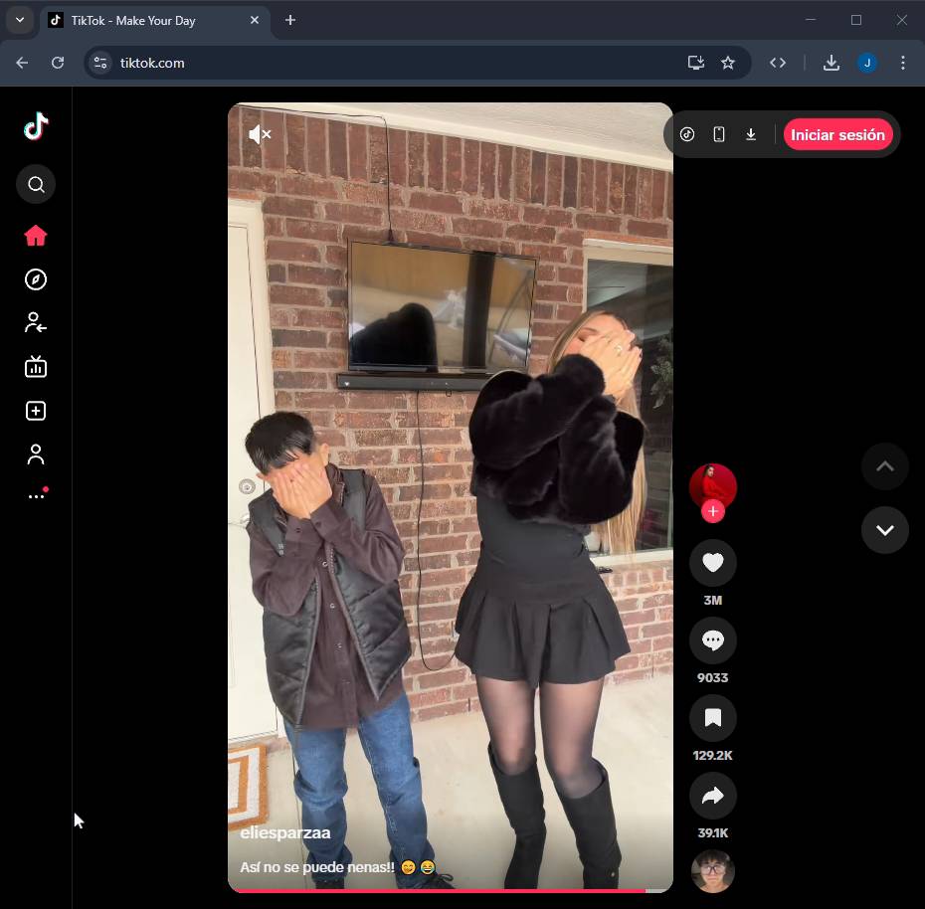Unmute the video sound
The height and width of the screenshot is (909, 925).
point(260,134)
